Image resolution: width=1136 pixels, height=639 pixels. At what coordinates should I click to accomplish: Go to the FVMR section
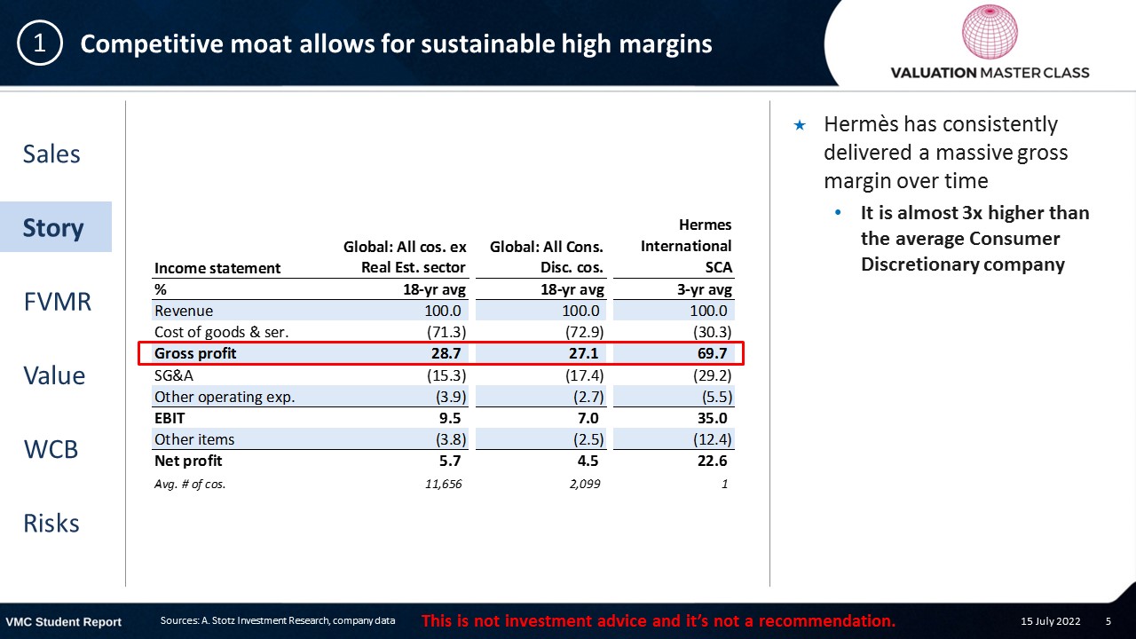click(57, 301)
